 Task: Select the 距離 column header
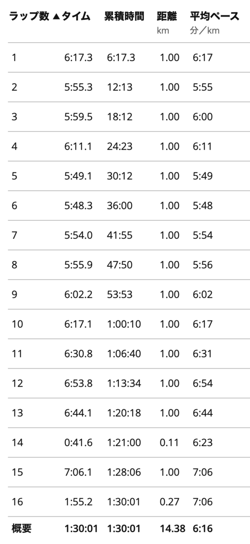(x=166, y=17)
